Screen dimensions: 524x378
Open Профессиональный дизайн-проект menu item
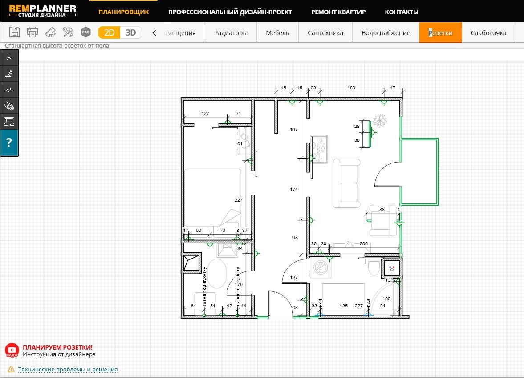(x=230, y=12)
